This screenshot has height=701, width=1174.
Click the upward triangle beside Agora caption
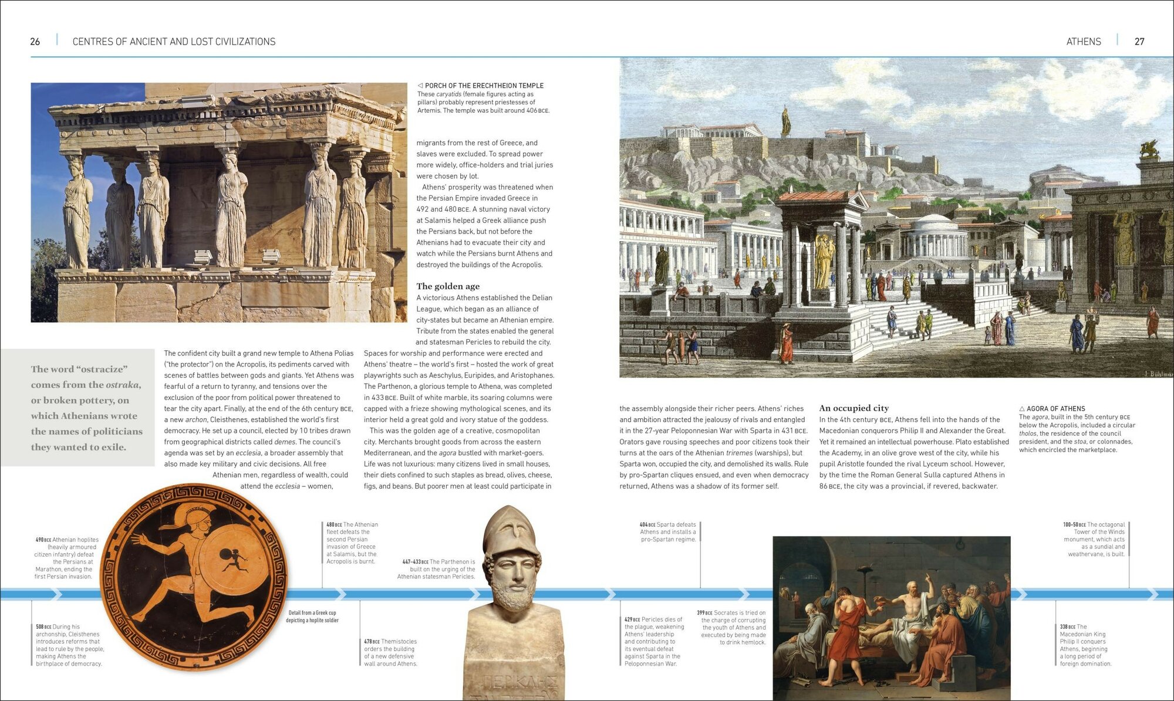tap(1022, 409)
